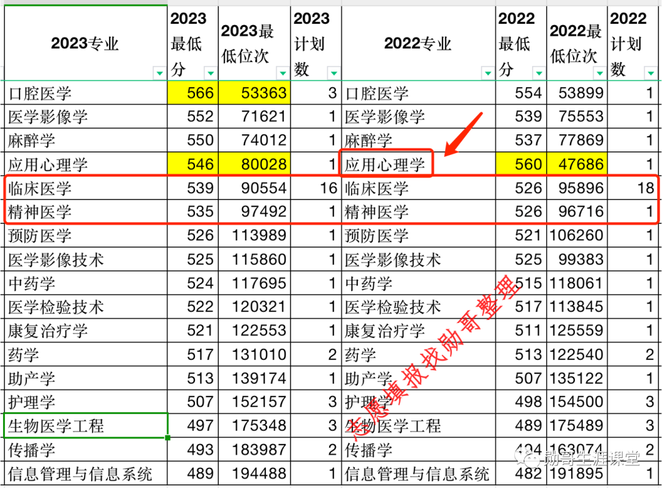
Task: Click cell with rank 175348
Action: [x=254, y=425]
